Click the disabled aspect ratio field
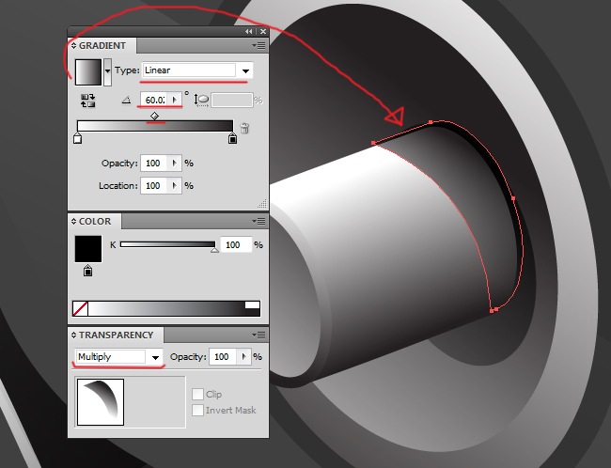The width and height of the screenshot is (611, 468). (x=232, y=101)
